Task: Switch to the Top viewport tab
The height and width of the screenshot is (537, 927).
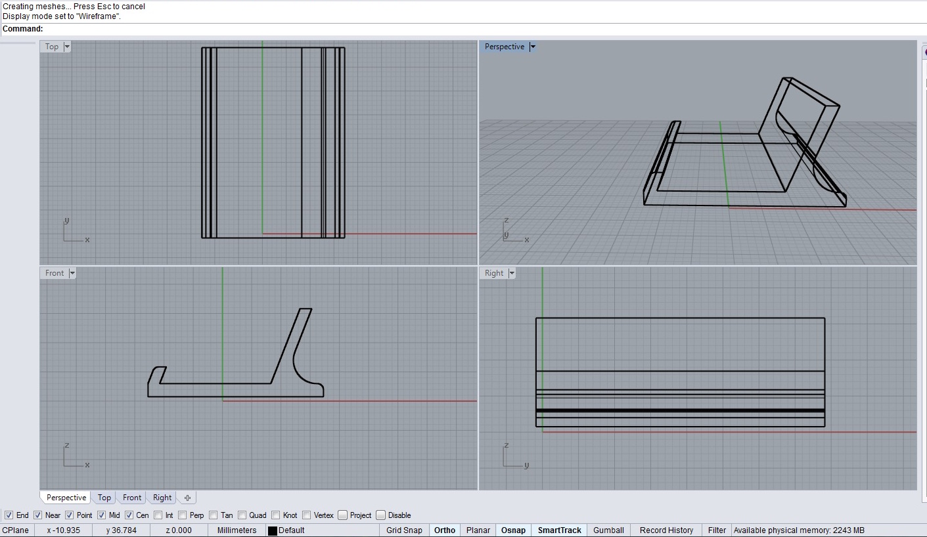Action: 104,498
